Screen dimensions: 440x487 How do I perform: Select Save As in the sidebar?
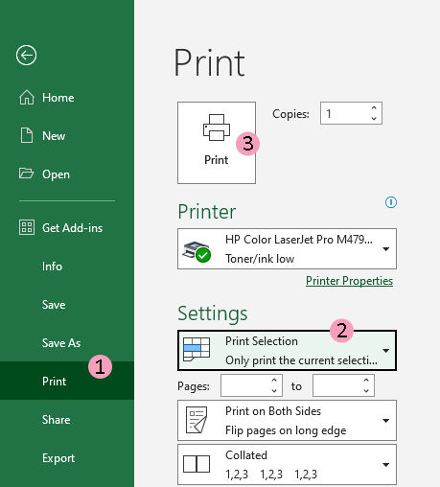coord(61,343)
